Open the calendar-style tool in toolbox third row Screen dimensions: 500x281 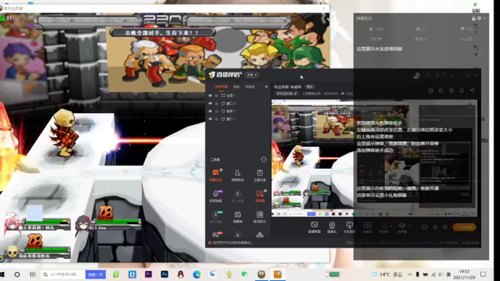click(237, 217)
